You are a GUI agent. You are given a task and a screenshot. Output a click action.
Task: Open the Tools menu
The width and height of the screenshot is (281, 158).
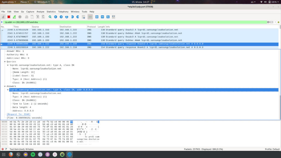click(85, 12)
